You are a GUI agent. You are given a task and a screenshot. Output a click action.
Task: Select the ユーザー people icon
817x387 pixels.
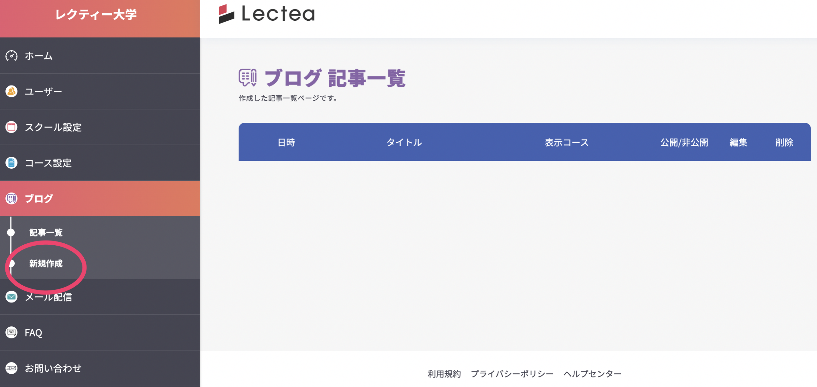(11, 91)
